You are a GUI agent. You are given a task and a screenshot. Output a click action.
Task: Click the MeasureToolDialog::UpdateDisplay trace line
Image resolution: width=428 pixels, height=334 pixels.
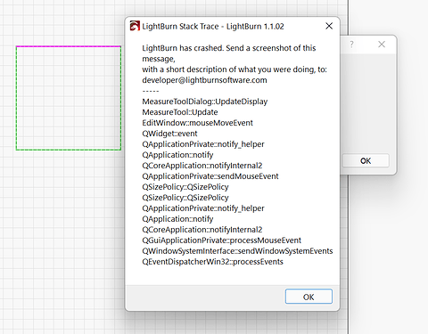click(x=205, y=102)
